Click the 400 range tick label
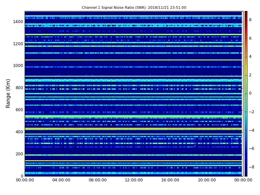 coord(19,132)
